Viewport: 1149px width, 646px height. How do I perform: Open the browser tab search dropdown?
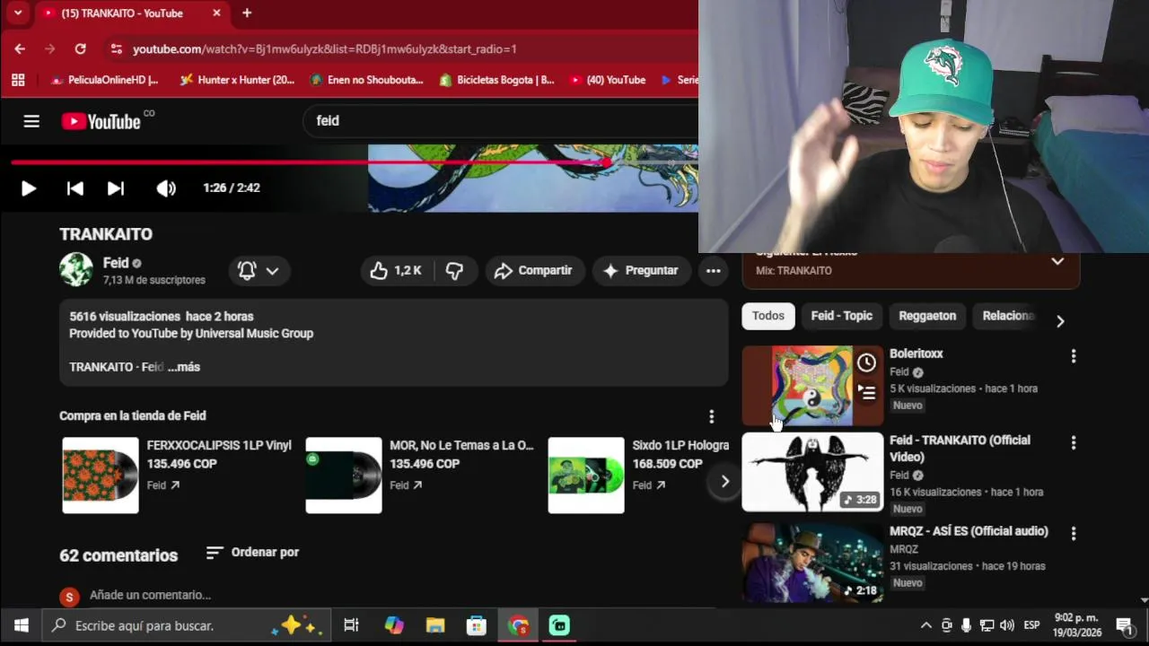(17, 13)
